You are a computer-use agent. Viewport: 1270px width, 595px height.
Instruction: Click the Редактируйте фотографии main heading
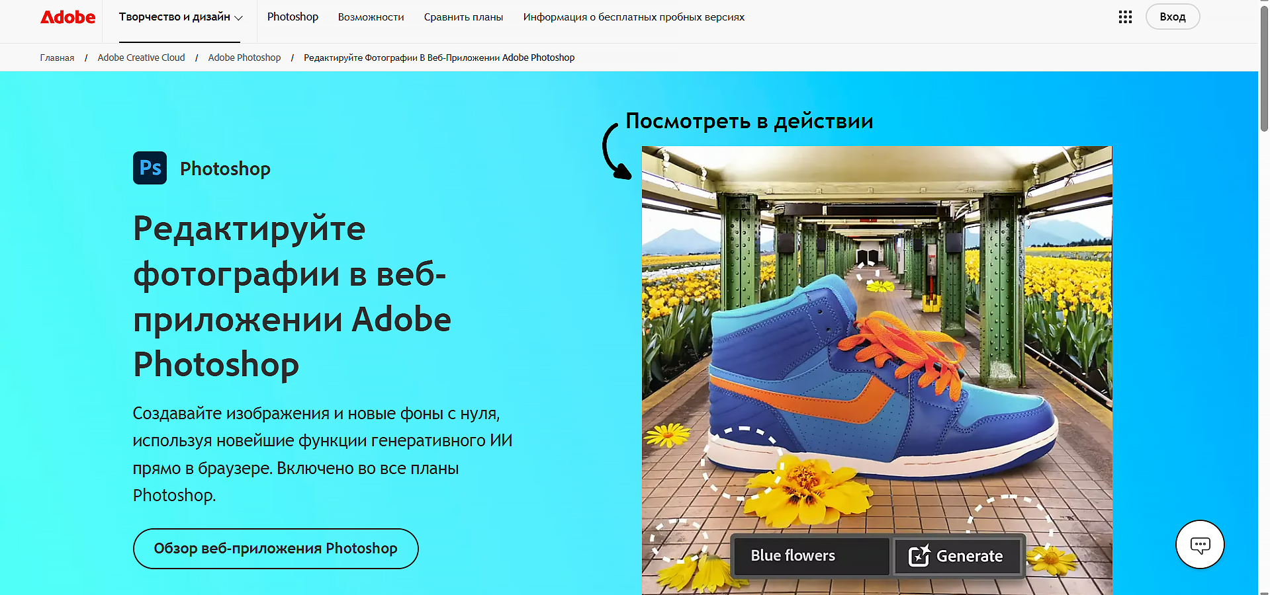click(292, 296)
